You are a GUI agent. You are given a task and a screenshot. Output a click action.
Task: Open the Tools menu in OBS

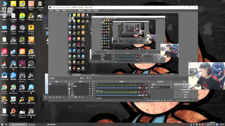tap(89, 11)
